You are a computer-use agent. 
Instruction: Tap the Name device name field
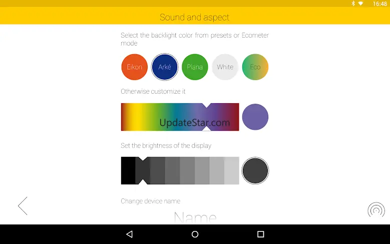pos(195,217)
